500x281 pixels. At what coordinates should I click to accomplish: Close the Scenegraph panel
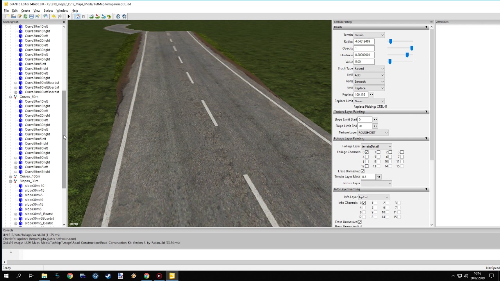[64, 22]
